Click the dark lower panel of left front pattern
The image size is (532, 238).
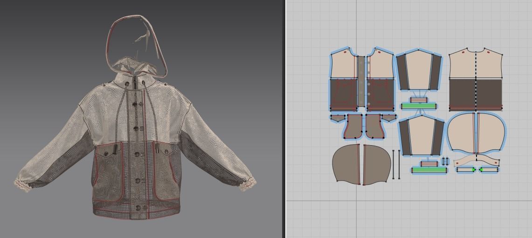coord(343,94)
